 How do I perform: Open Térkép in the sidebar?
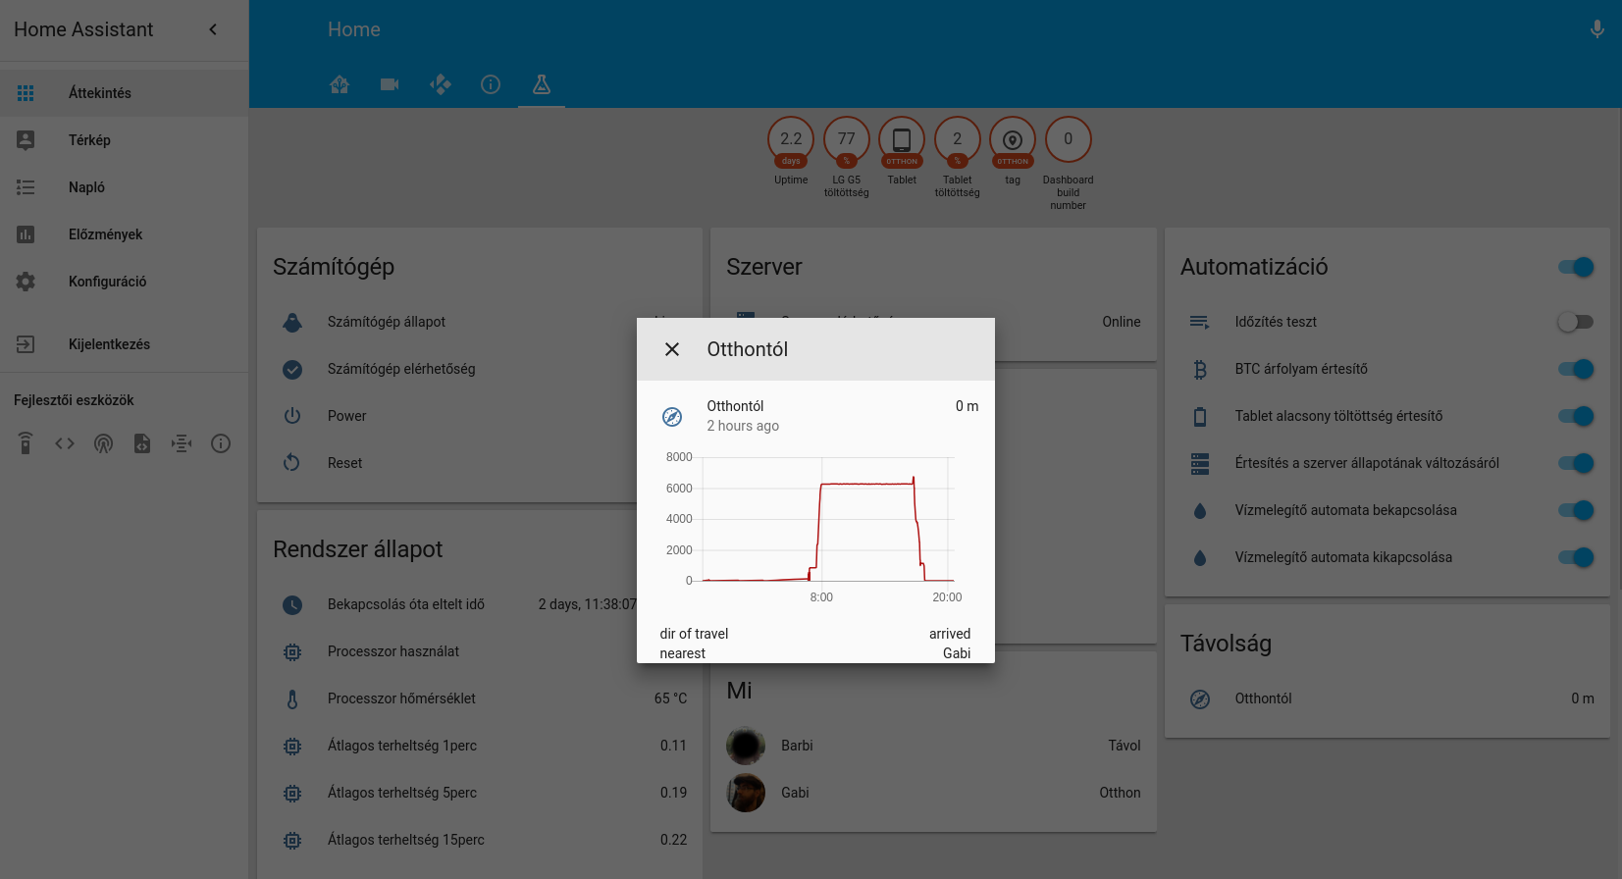coord(89,140)
